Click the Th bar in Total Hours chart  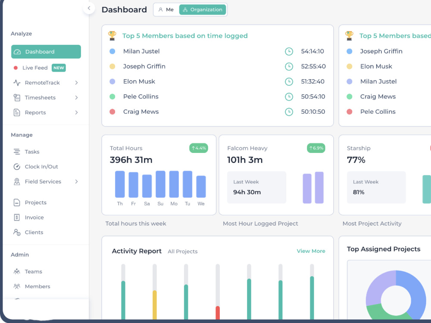coord(120,184)
